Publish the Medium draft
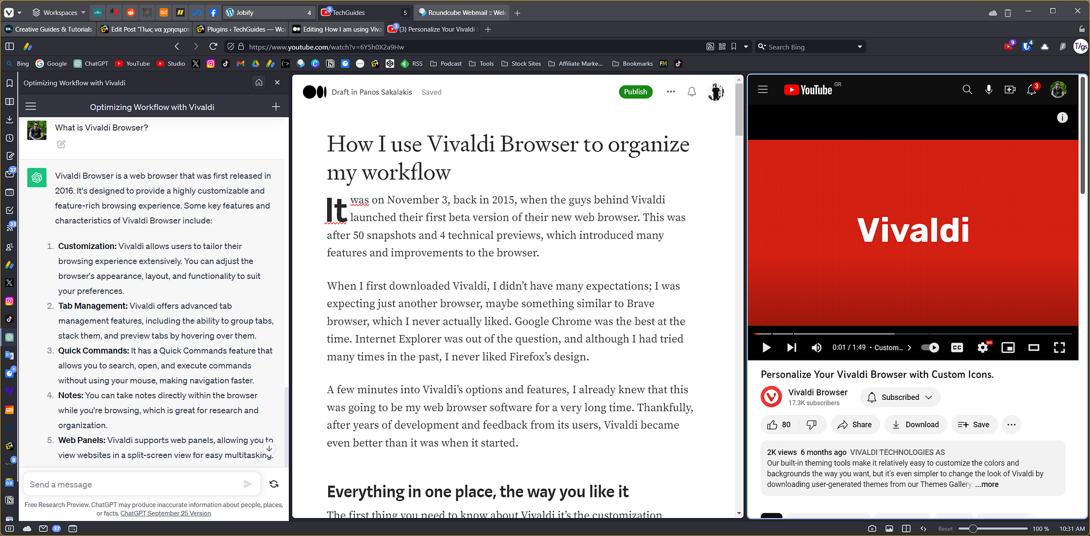Screen dimensions: 1090x536 click(x=635, y=92)
